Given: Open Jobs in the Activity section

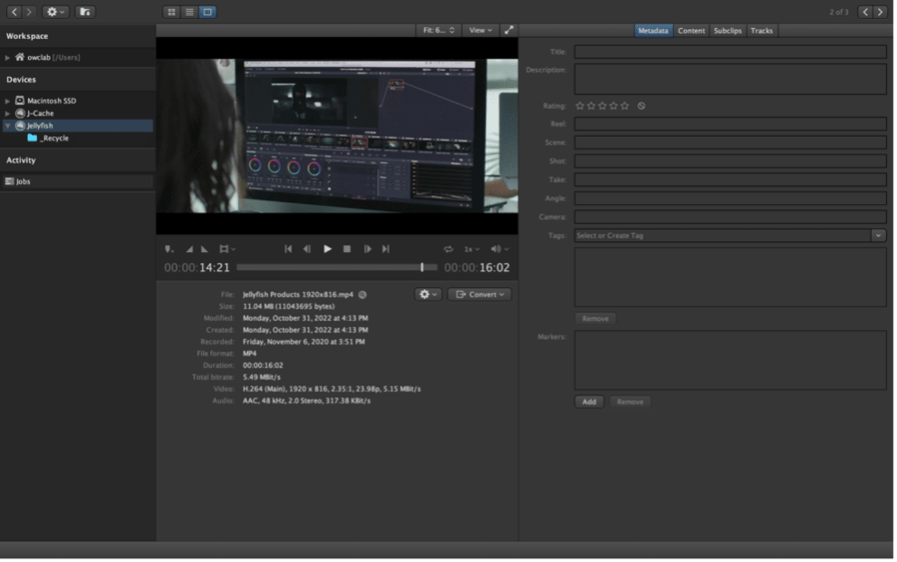Looking at the screenshot, I should (x=23, y=181).
